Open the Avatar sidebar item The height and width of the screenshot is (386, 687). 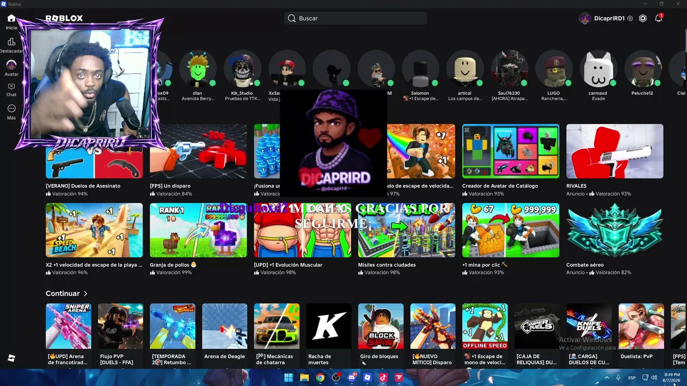pyautogui.click(x=11, y=68)
